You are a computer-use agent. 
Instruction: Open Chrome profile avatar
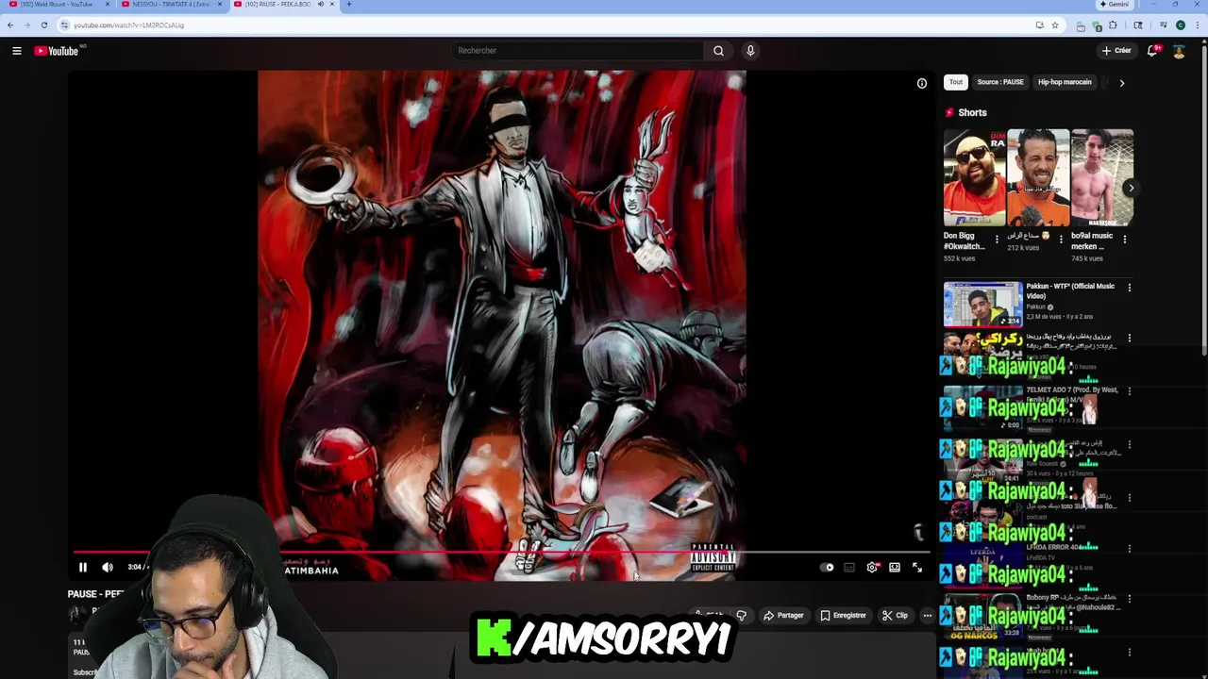(x=1181, y=25)
